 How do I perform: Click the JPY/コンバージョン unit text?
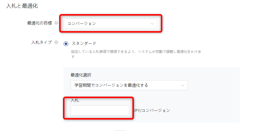pyautogui.click(x=152, y=110)
